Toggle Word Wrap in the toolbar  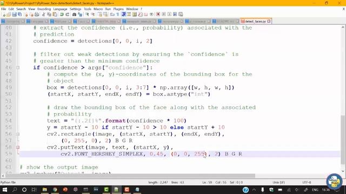pos(112,15)
